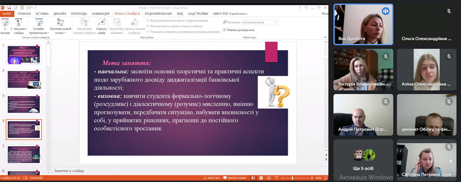Select slide 1 thumbnail
The height and width of the screenshot is (182, 461).
(x=24, y=55)
